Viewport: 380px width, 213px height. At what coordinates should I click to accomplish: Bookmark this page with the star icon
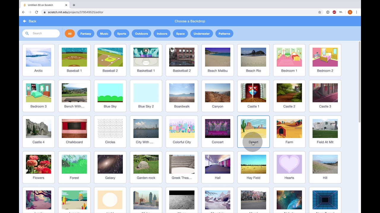320,12
